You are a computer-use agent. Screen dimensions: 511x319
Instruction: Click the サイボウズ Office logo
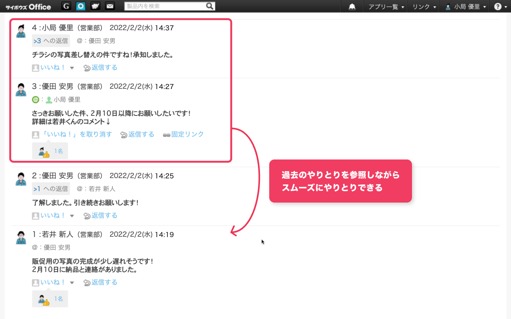pyautogui.click(x=28, y=7)
